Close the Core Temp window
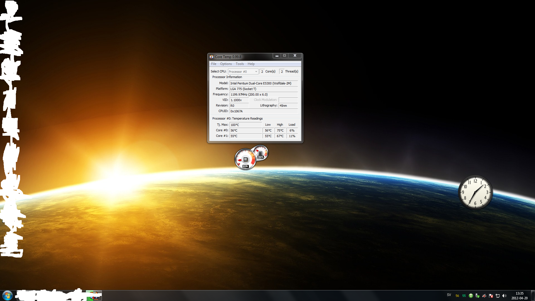 click(x=295, y=56)
